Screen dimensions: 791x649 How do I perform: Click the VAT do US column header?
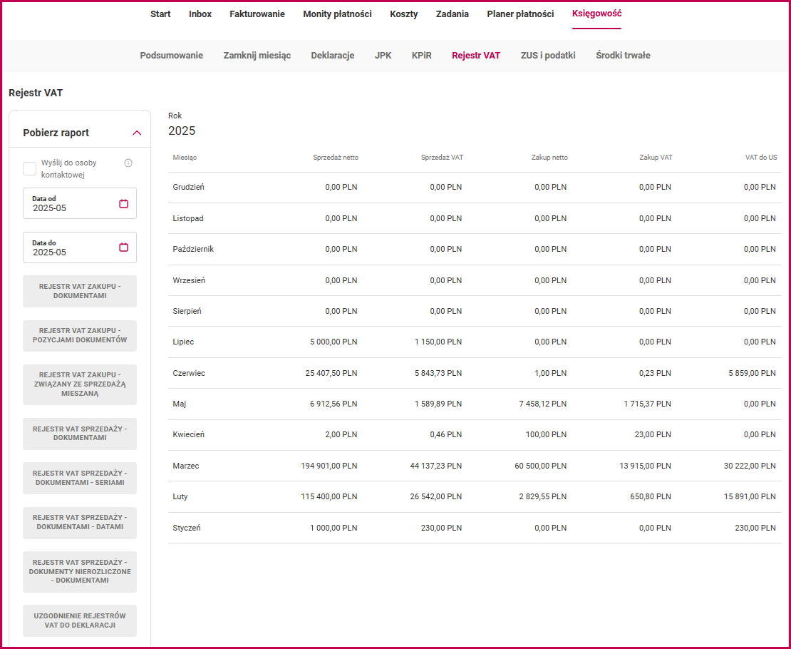point(761,158)
